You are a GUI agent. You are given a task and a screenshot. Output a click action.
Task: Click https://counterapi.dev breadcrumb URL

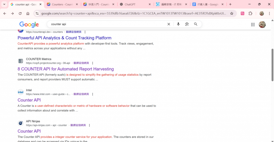44,32
